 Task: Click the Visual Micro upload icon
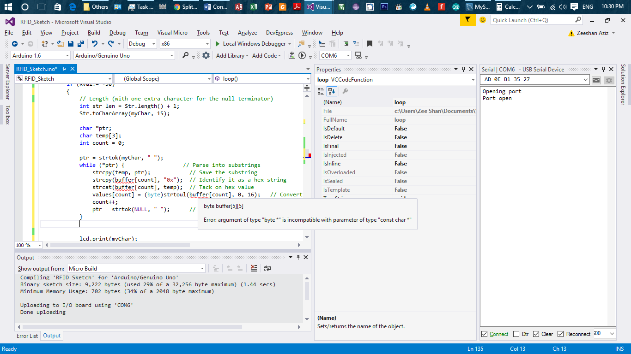[x=292, y=55]
